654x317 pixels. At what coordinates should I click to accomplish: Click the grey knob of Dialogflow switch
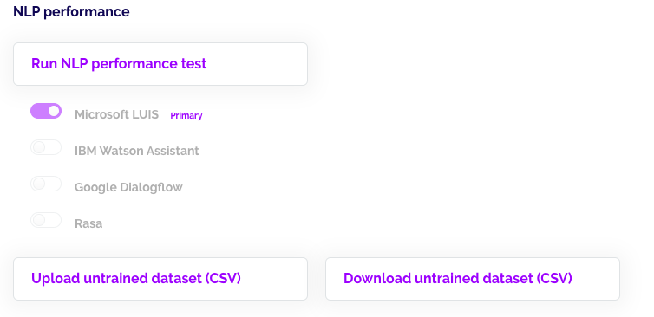pyautogui.click(x=39, y=184)
